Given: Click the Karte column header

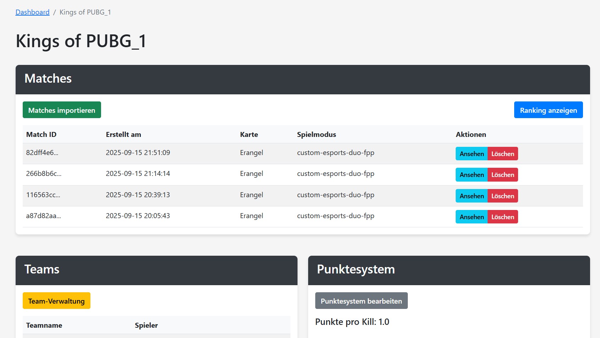Looking at the screenshot, I should pos(249,134).
